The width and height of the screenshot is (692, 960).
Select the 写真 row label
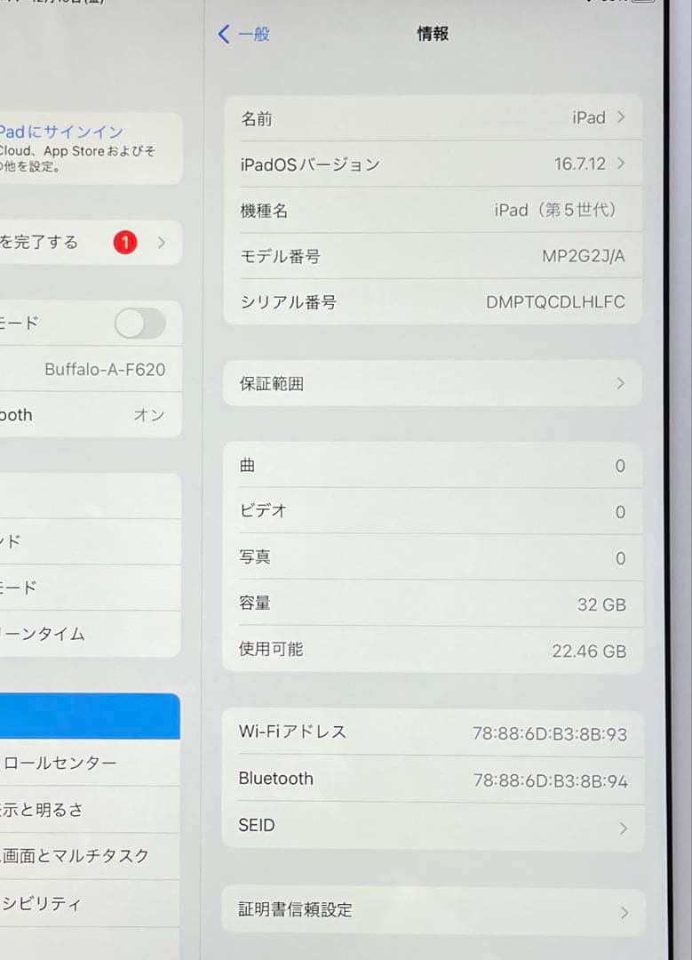(255, 556)
